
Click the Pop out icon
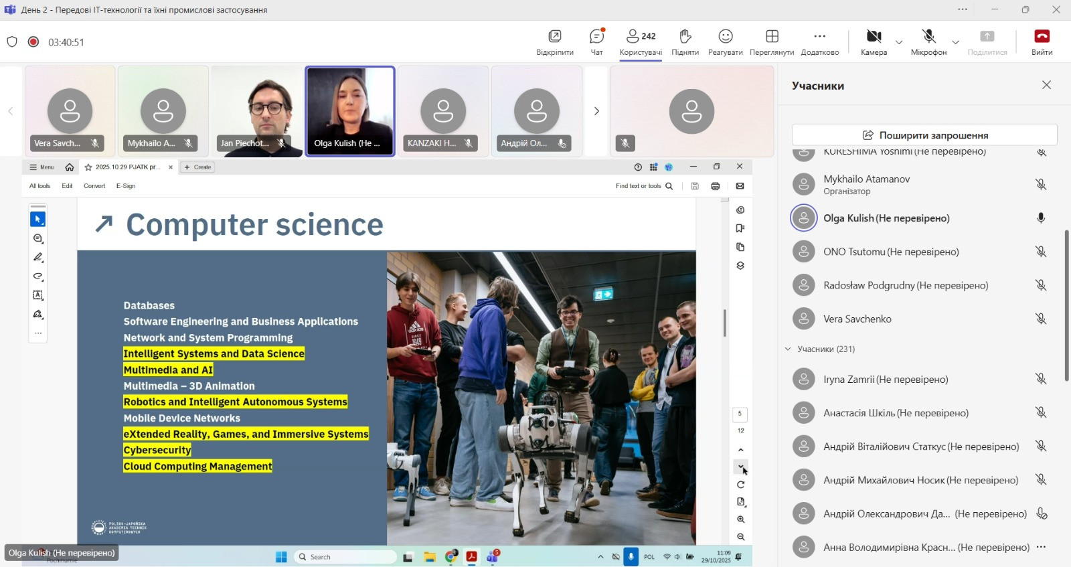[x=554, y=42]
